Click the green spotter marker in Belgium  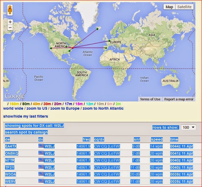click(109, 41)
